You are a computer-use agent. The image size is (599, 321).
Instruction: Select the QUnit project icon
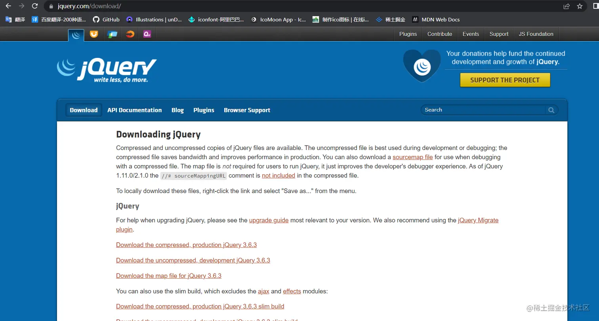click(x=147, y=34)
